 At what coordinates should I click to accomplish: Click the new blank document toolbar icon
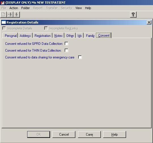coord(3,14)
